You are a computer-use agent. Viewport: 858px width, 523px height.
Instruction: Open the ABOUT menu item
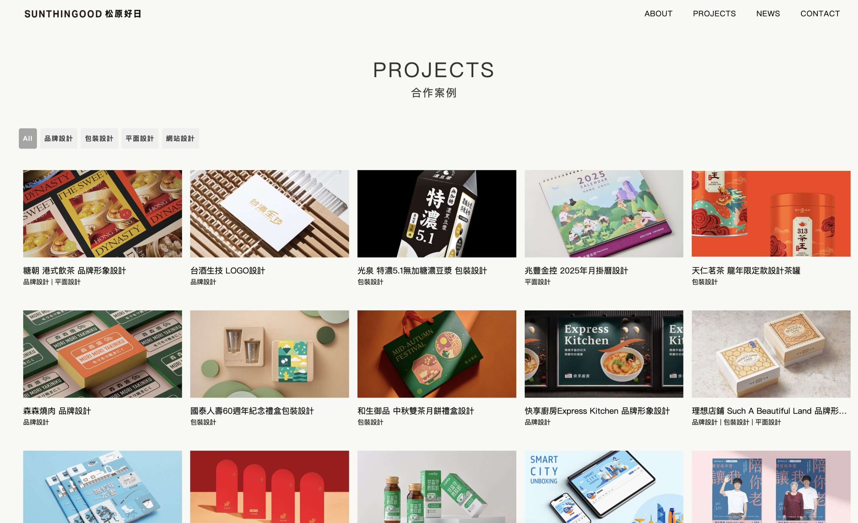658,14
